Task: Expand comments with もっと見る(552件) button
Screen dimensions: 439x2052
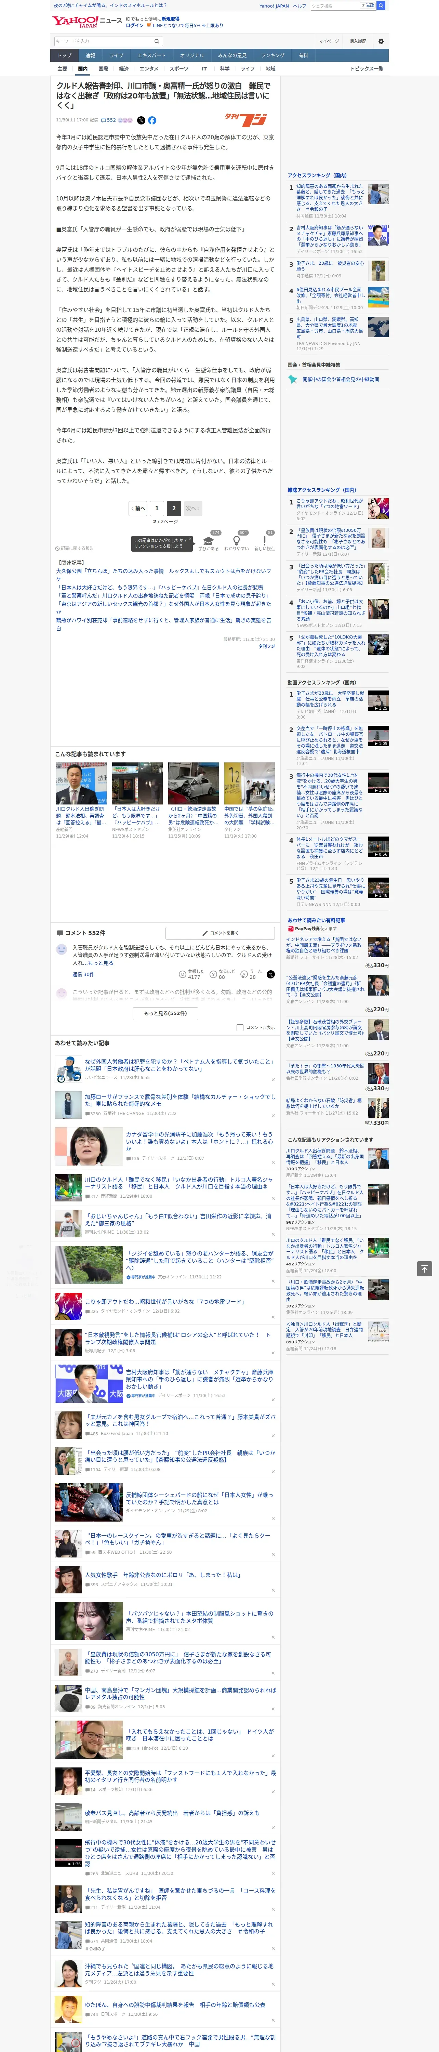Action: [x=166, y=1013]
